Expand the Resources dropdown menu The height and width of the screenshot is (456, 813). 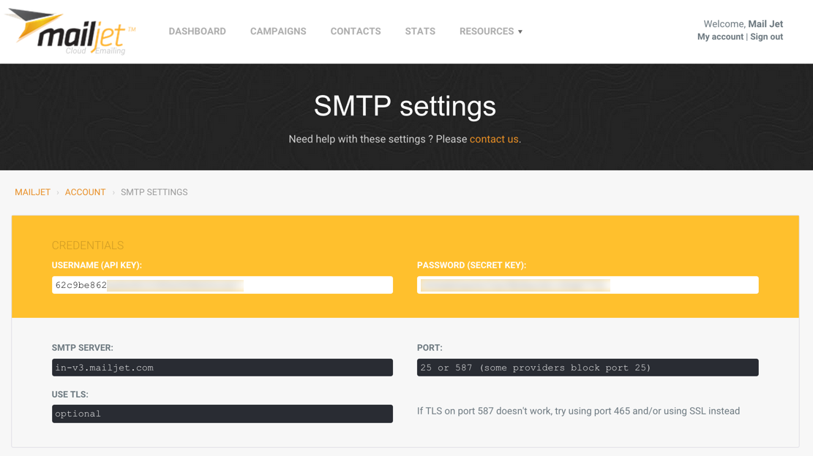491,31
